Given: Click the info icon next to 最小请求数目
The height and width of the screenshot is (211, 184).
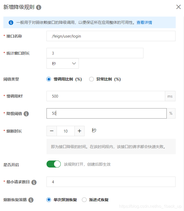Looking at the screenshot, I should pos(33,182).
